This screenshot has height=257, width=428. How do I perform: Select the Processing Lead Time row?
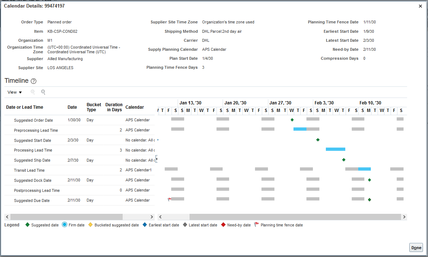(79, 150)
